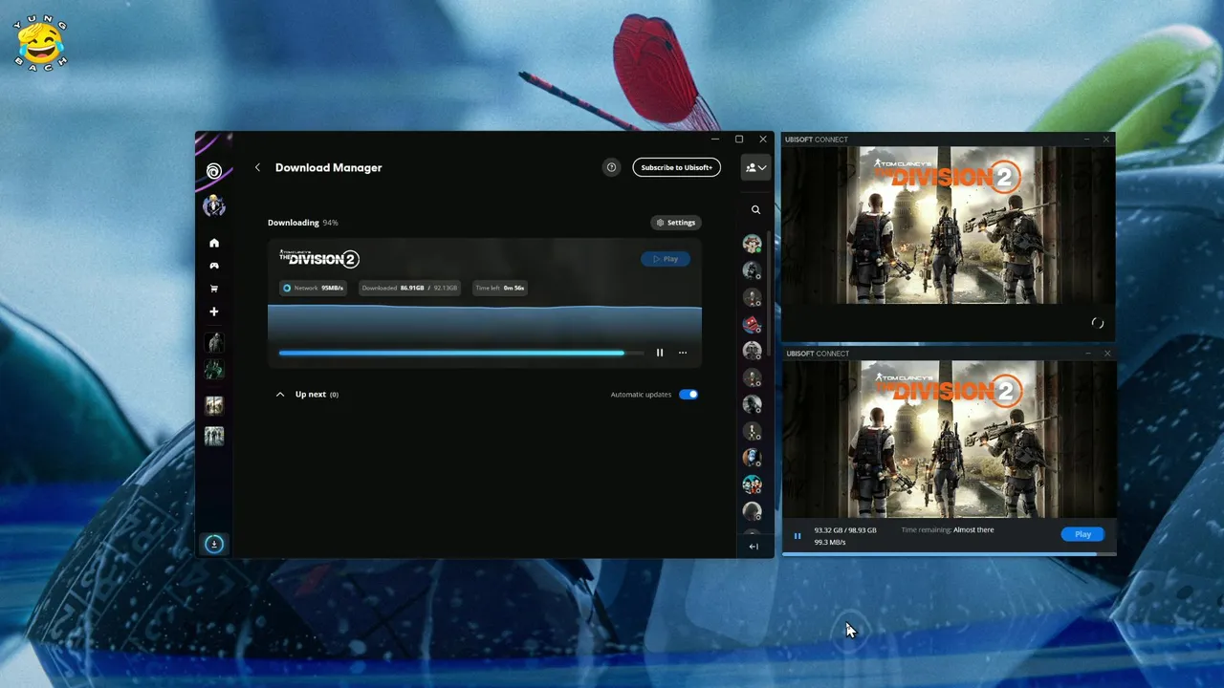Screen dimensions: 1224x688
Task: Click the 99.3 MB/s speed text
Action: click(x=830, y=542)
